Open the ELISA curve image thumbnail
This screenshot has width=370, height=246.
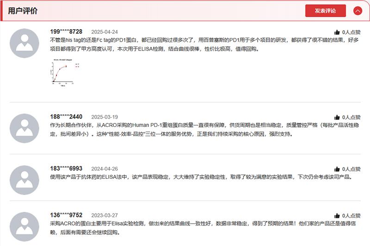pyautogui.click(x=60, y=73)
